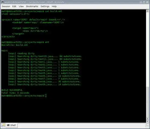Click the bottom-most scrollbar down arrow
The width and height of the screenshot is (150, 129).
[x=147, y=121]
